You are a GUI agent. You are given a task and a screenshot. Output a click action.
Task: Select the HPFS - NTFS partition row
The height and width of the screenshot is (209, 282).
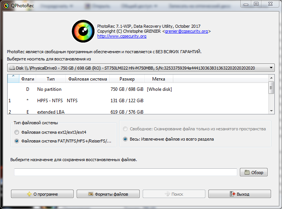(x=138, y=100)
